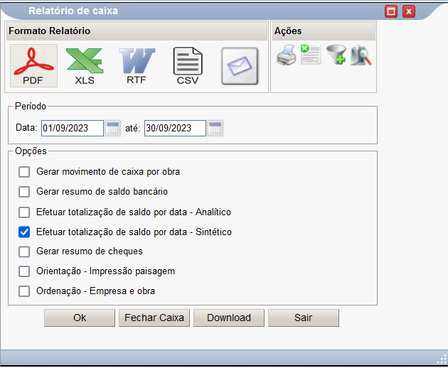The width and height of the screenshot is (448, 368).
Task: Close the Relatório de caixa window
Action: (x=409, y=11)
